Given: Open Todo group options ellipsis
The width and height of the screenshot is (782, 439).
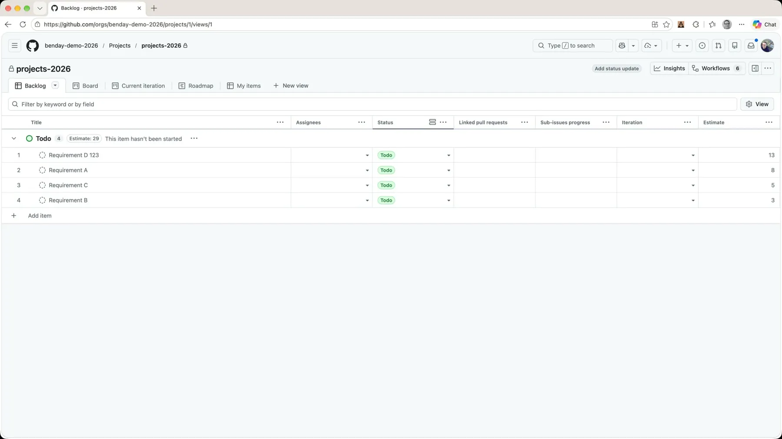Looking at the screenshot, I should [x=194, y=138].
